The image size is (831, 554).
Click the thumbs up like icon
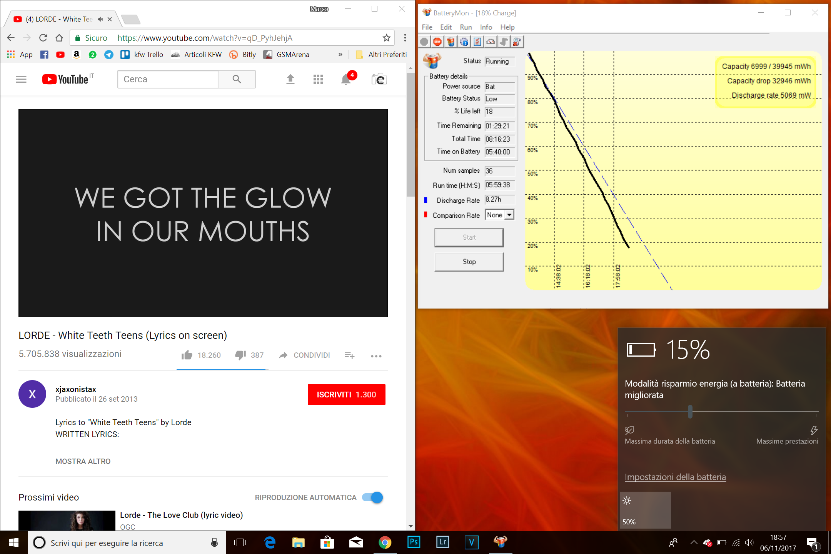coord(187,355)
